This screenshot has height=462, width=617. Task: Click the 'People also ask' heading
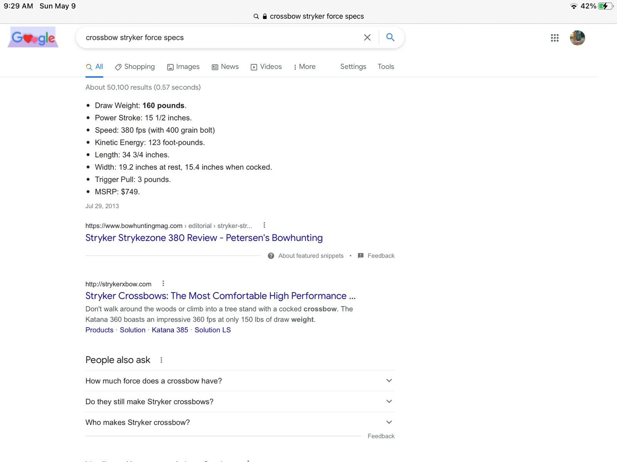[118, 360]
